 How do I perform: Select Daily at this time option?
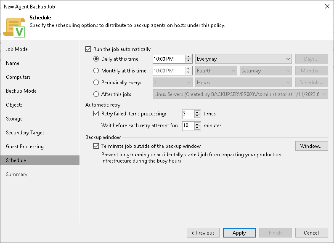point(96,59)
